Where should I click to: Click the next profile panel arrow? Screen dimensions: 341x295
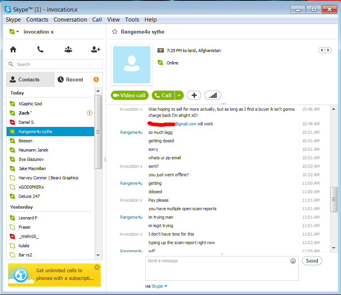coord(328,50)
